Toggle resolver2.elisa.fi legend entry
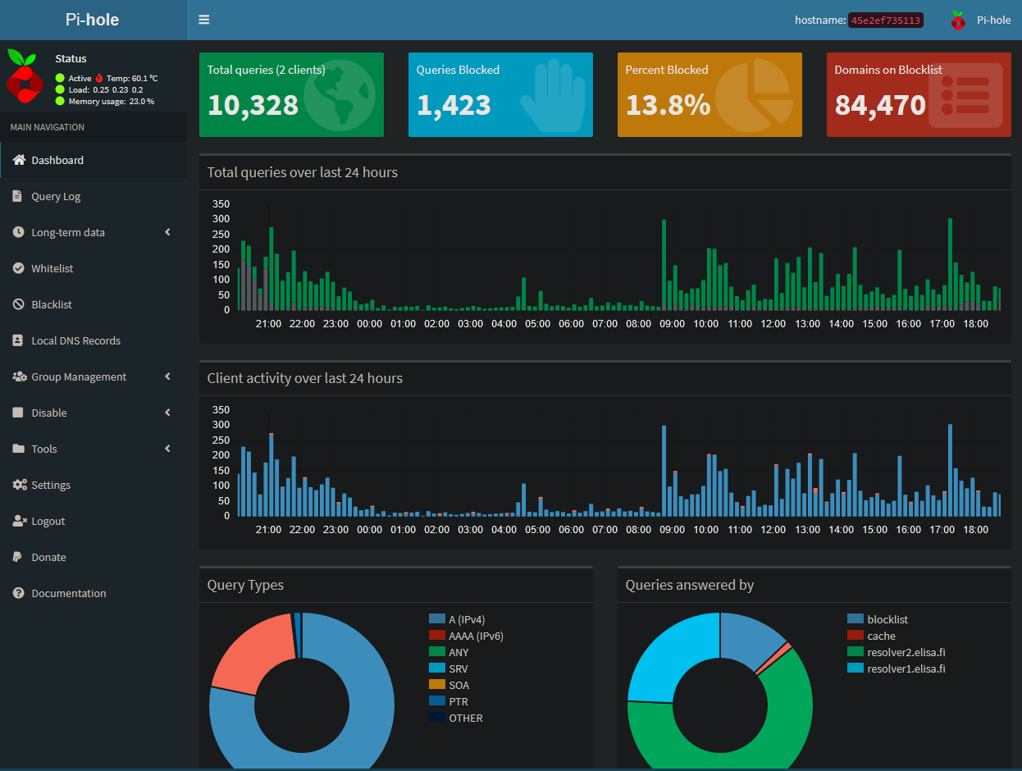Viewport: 1022px width, 771px height. [x=897, y=652]
